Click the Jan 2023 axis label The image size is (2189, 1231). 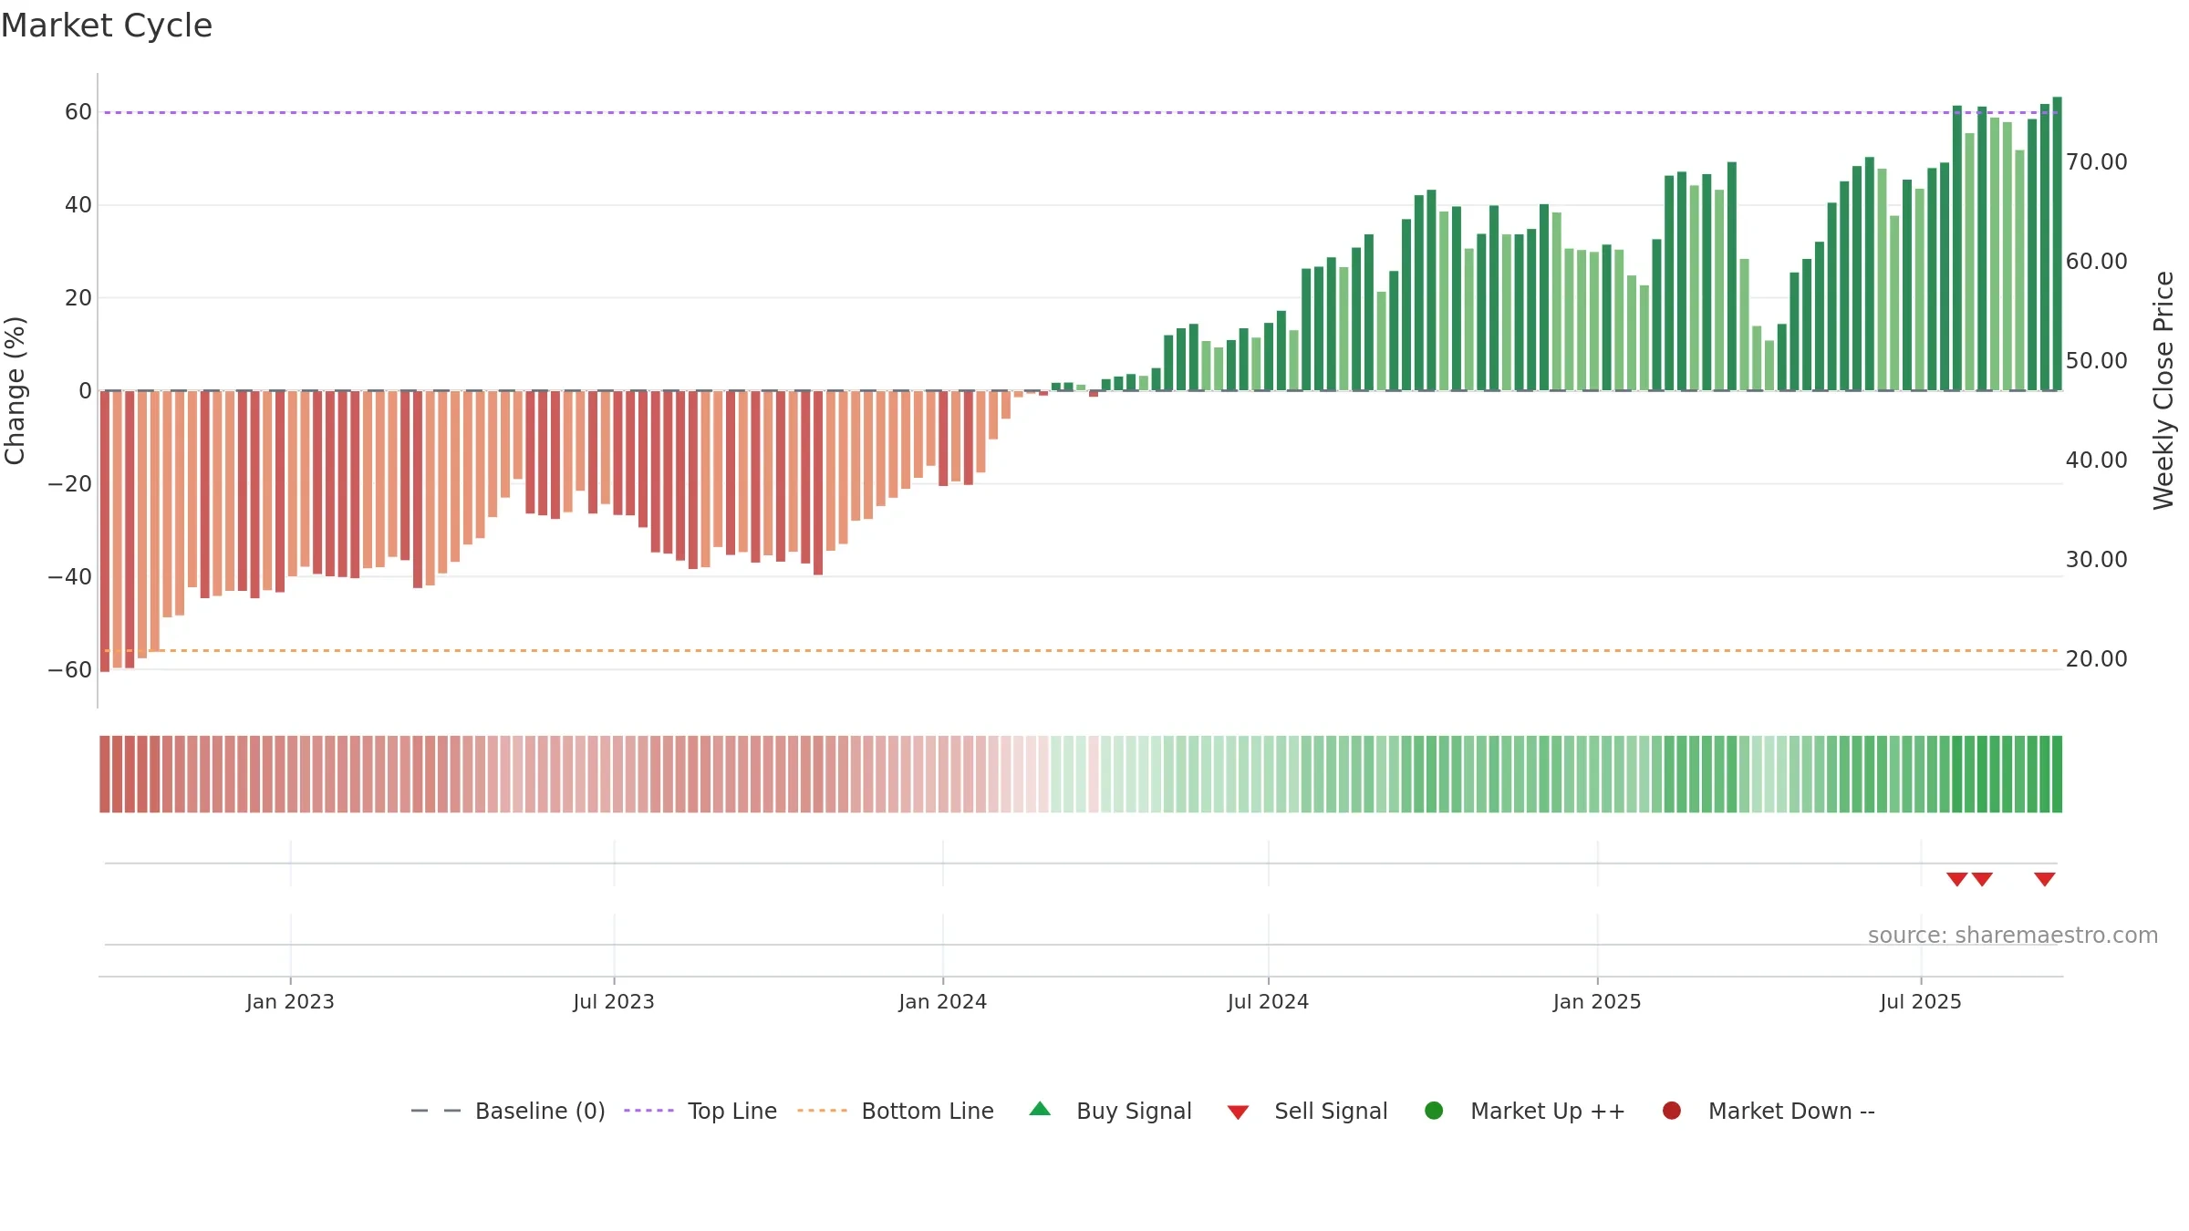pos(290,1002)
